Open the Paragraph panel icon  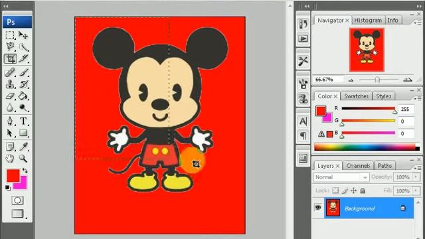(x=303, y=135)
